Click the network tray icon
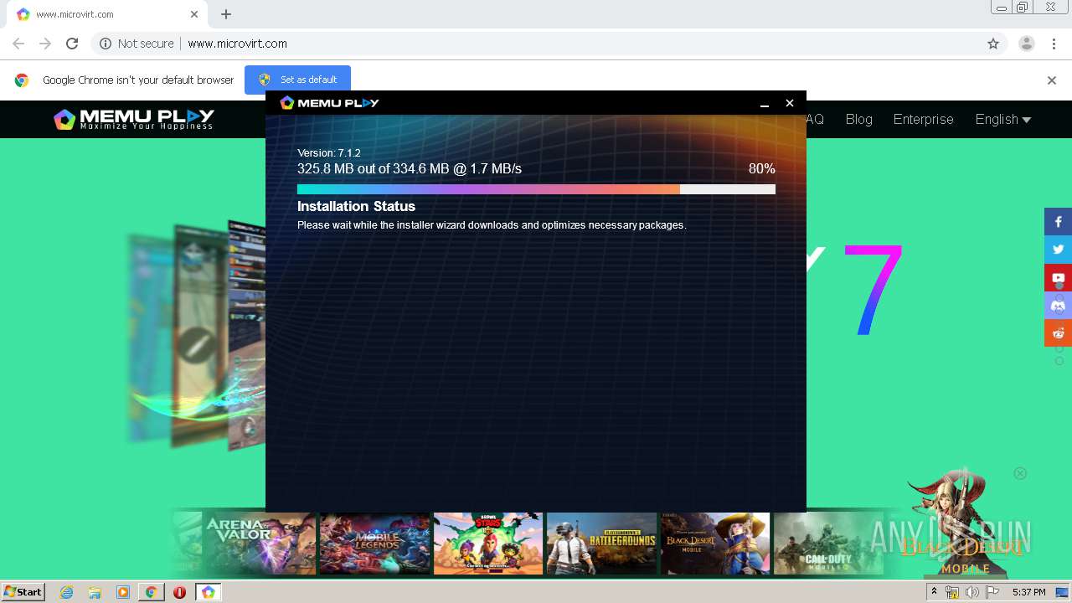 (952, 592)
